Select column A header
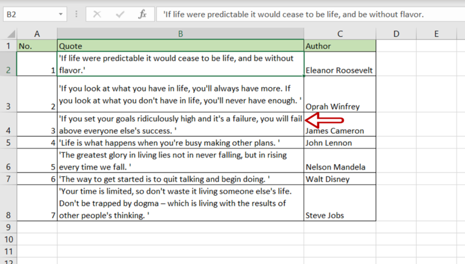Screen dimensions: 465x264 pos(37,34)
